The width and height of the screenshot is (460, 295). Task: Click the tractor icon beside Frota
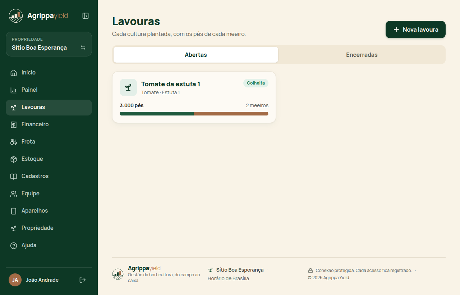pyautogui.click(x=14, y=142)
